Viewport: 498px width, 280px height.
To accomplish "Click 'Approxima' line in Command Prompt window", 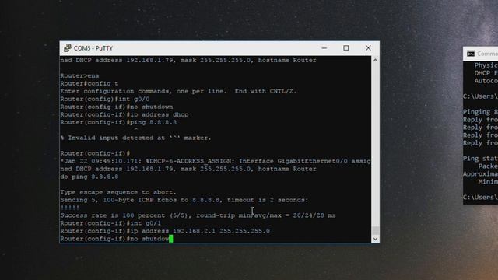I will tap(480, 174).
